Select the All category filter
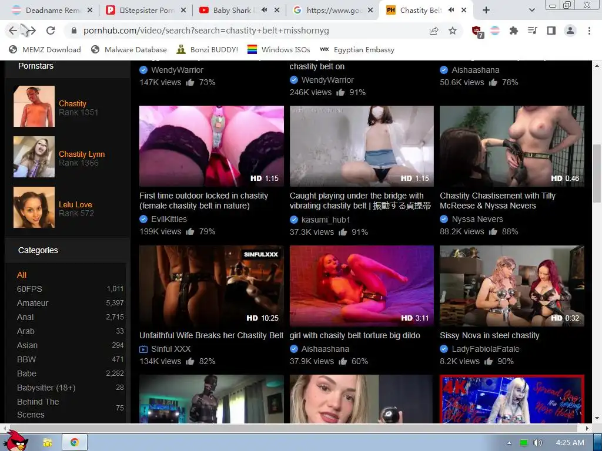 tap(22, 275)
